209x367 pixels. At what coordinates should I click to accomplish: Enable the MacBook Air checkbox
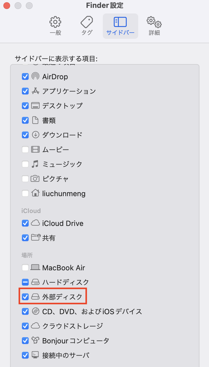25,268
